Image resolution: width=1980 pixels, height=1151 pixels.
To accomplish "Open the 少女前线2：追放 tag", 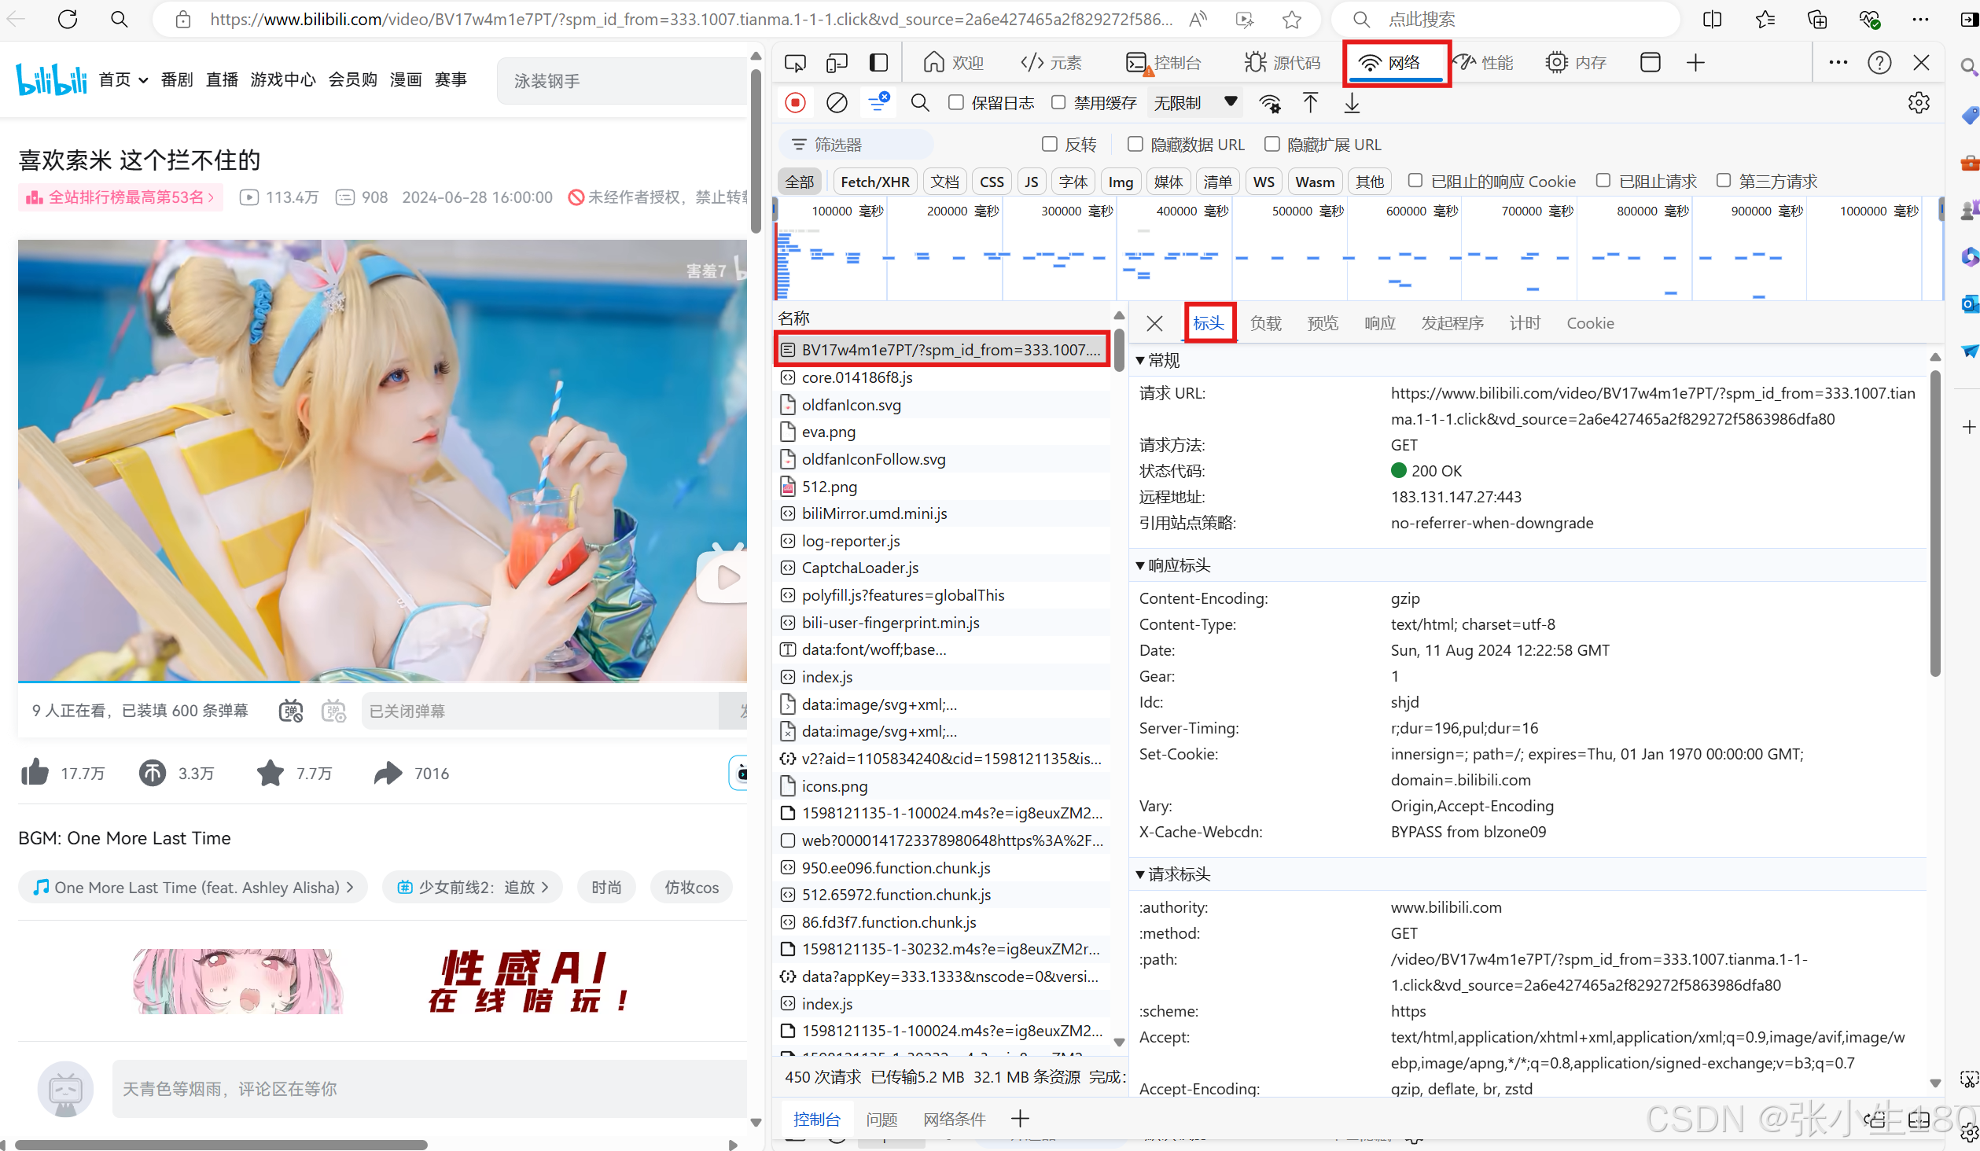I will pyautogui.click(x=473, y=887).
